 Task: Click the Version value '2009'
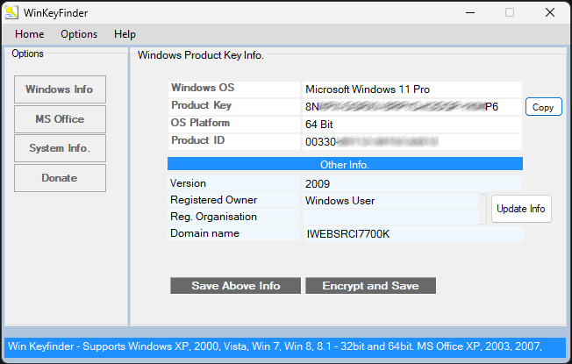point(412,184)
